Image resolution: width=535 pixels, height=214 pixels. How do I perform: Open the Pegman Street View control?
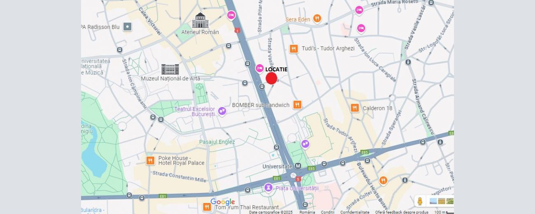tap(420, 201)
